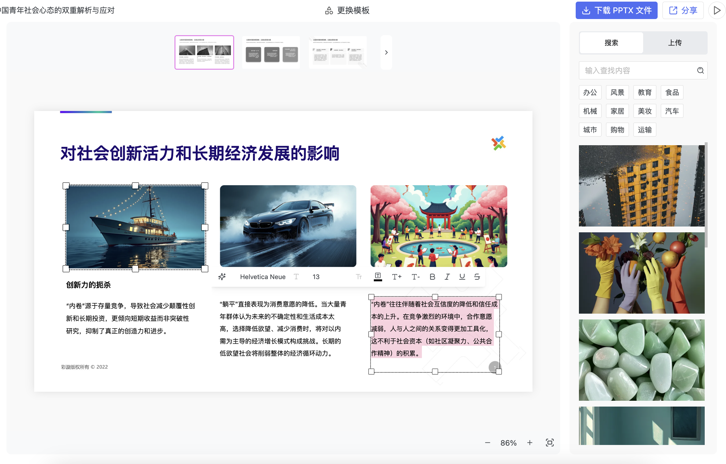Toggle italic formatting
The width and height of the screenshot is (726, 464).
tap(447, 277)
